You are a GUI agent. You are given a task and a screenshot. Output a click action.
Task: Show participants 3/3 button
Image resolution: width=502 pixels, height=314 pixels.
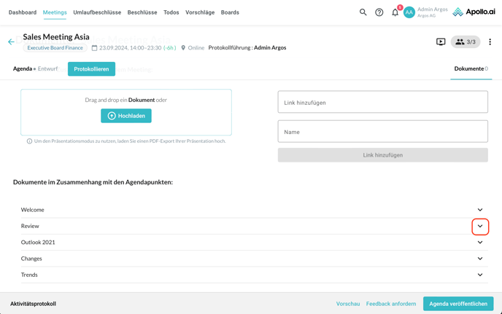465,42
